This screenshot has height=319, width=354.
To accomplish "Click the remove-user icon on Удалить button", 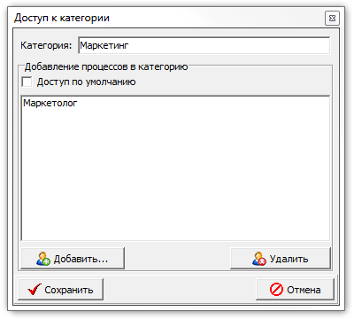I will [x=259, y=259].
